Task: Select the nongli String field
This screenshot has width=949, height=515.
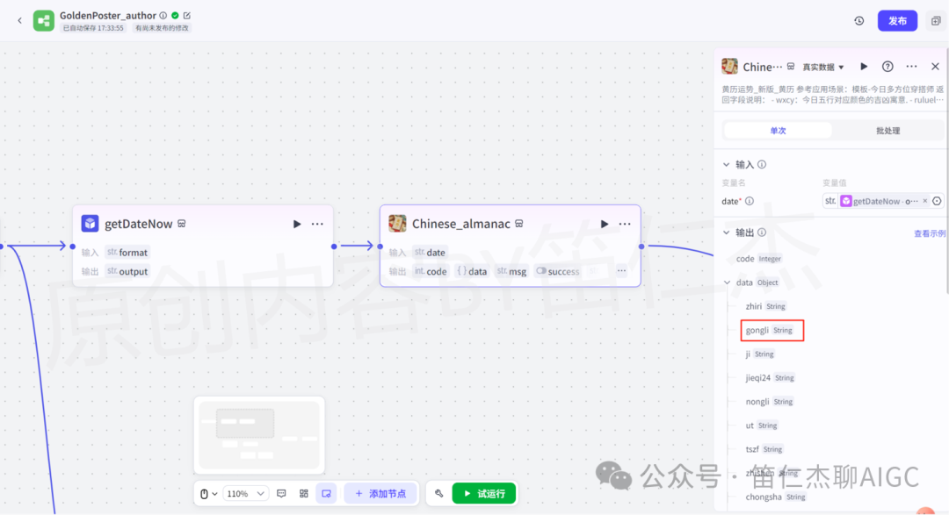Action: pyautogui.click(x=769, y=401)
